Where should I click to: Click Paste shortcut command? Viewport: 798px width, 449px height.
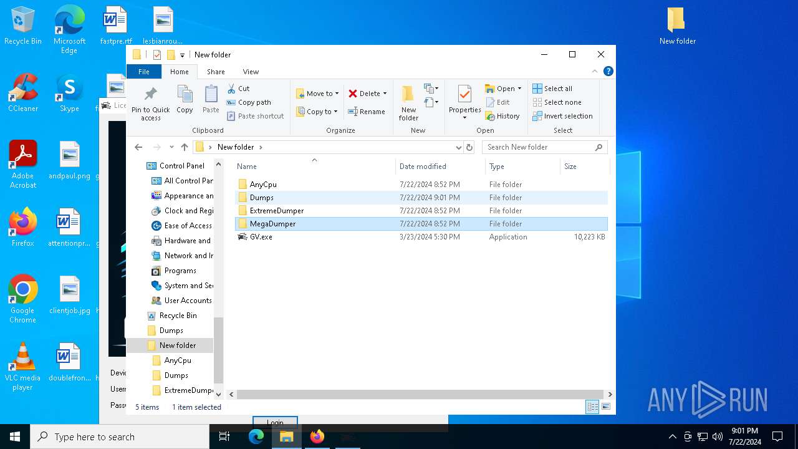pyautogui.click(x=255, y=116)
